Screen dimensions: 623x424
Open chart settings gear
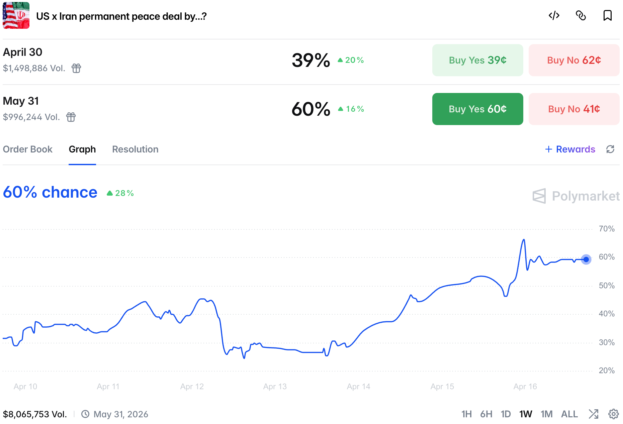click(613, 414)
